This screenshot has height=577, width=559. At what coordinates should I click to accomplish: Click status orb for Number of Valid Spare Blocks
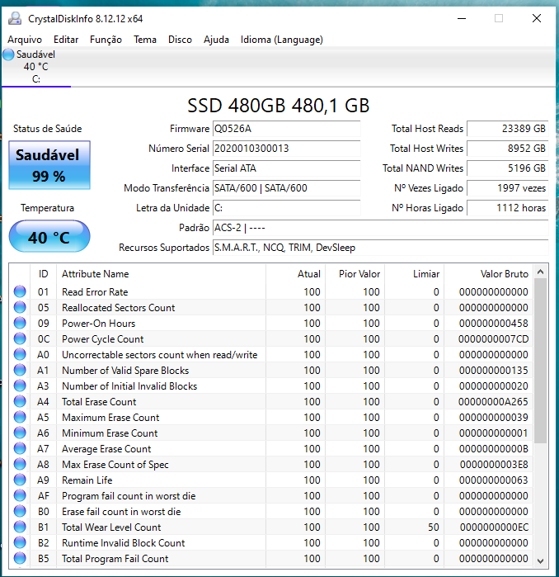click(x=20, y=370)
